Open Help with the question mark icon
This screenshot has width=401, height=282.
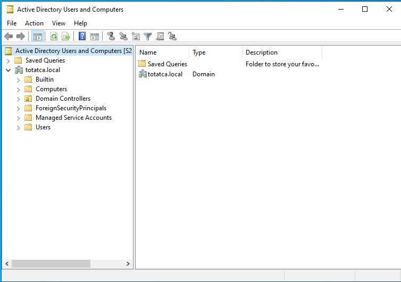coord(82,36)
